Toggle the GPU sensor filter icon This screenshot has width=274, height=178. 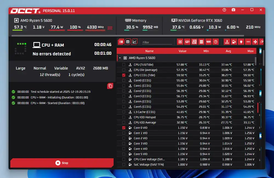(x=187, y=42)
